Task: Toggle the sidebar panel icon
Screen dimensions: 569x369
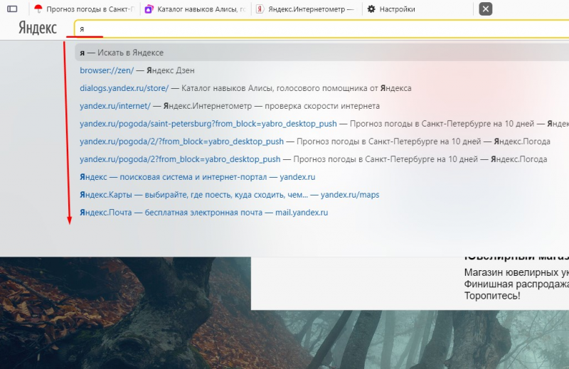Action: 12,9
